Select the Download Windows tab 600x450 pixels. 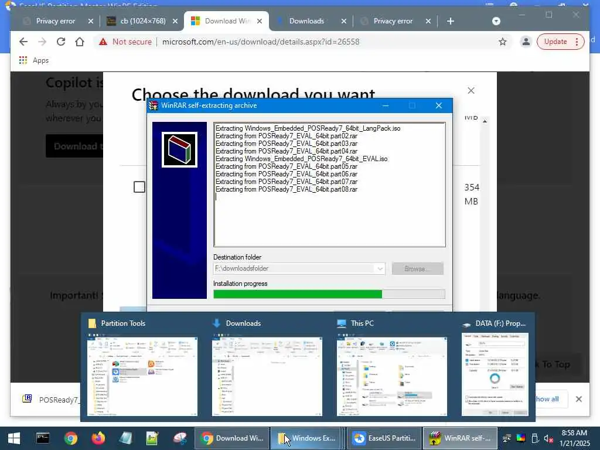[227, 21]
